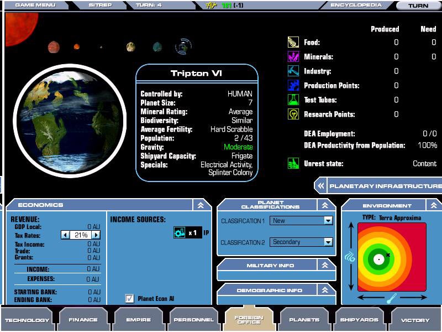Open the Encyclopedia
The image size is (442, 332).
coord(356,6)
